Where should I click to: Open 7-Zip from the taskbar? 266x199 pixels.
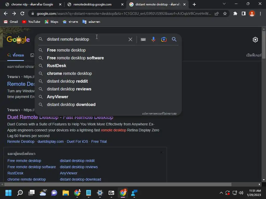click(x=111, y=193)
